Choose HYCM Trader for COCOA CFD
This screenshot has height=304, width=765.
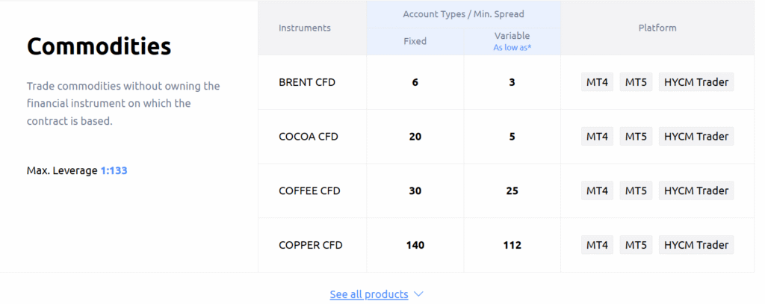tap(696, 137)
